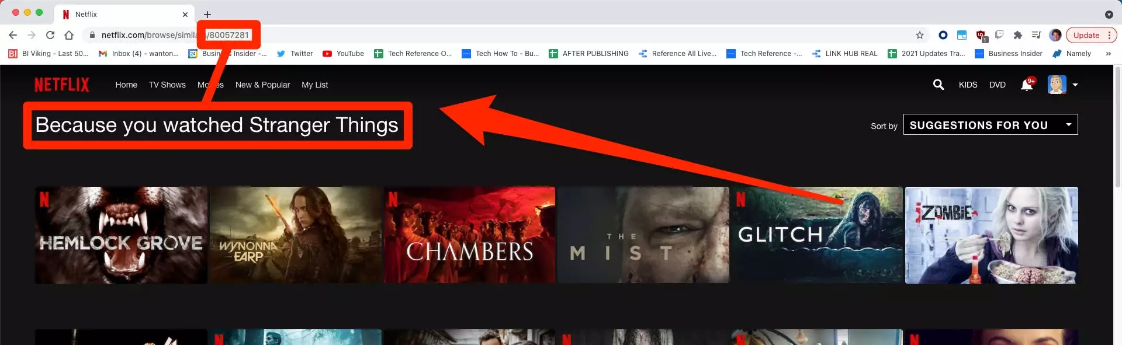This screenshot has height=345, width=1122.
Task: Open Hemlock Grove title card
Action: click(121, 235)
